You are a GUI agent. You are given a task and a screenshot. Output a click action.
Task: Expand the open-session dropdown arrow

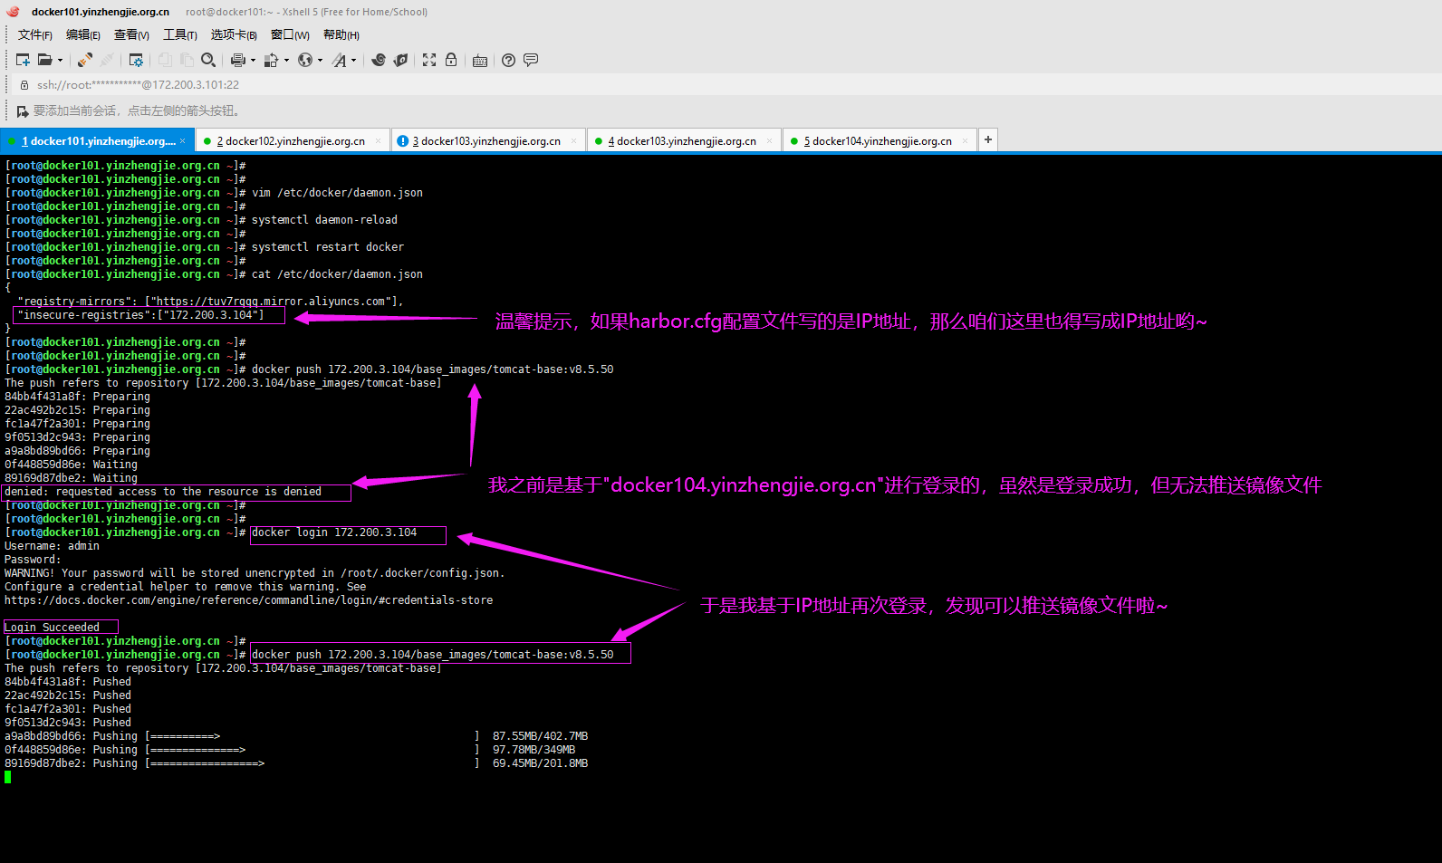coord(61,61)
